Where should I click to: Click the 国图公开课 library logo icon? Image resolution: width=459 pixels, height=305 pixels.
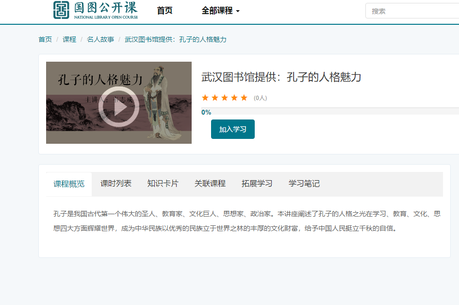(61, 11)
